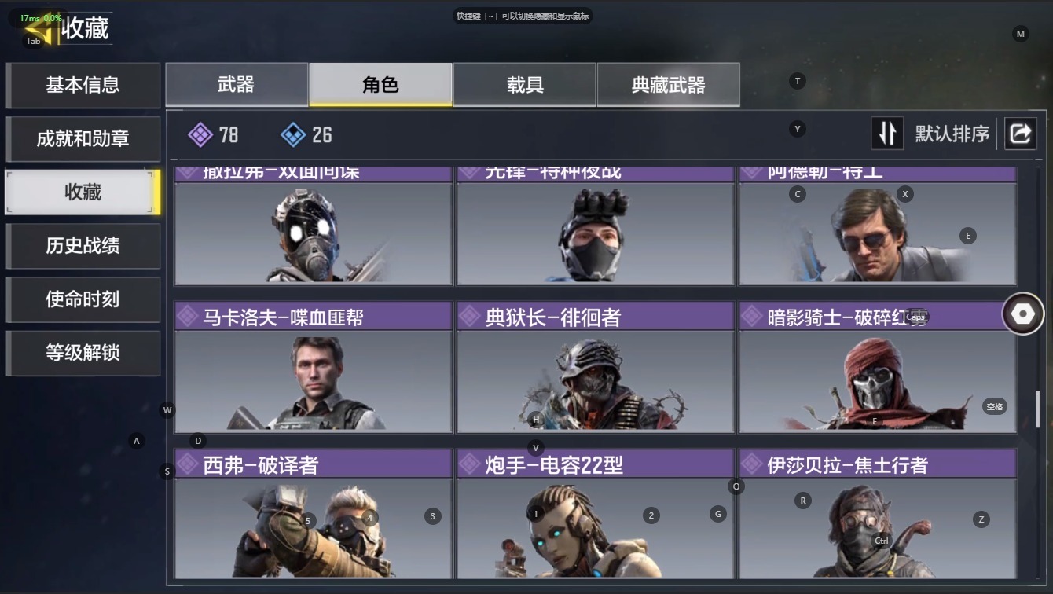Image resolution: width=1053 pixels, height=594 pixels.
Task: Open 基本信息 in the sidebar
Action: 83,85
